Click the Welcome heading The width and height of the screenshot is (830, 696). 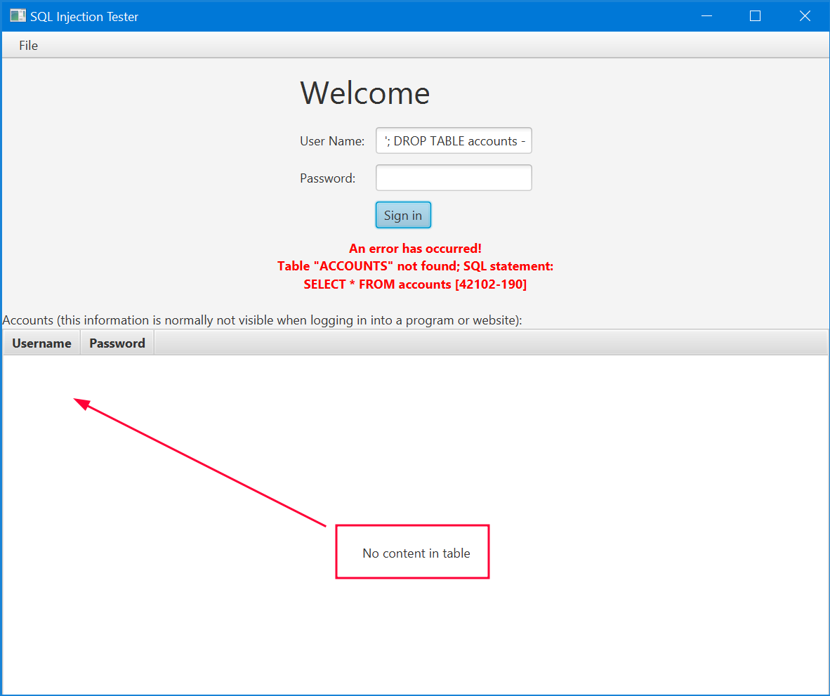click(x=364, y=93)
